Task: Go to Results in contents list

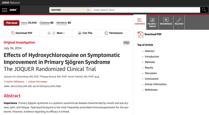Action: coord(149,68)
